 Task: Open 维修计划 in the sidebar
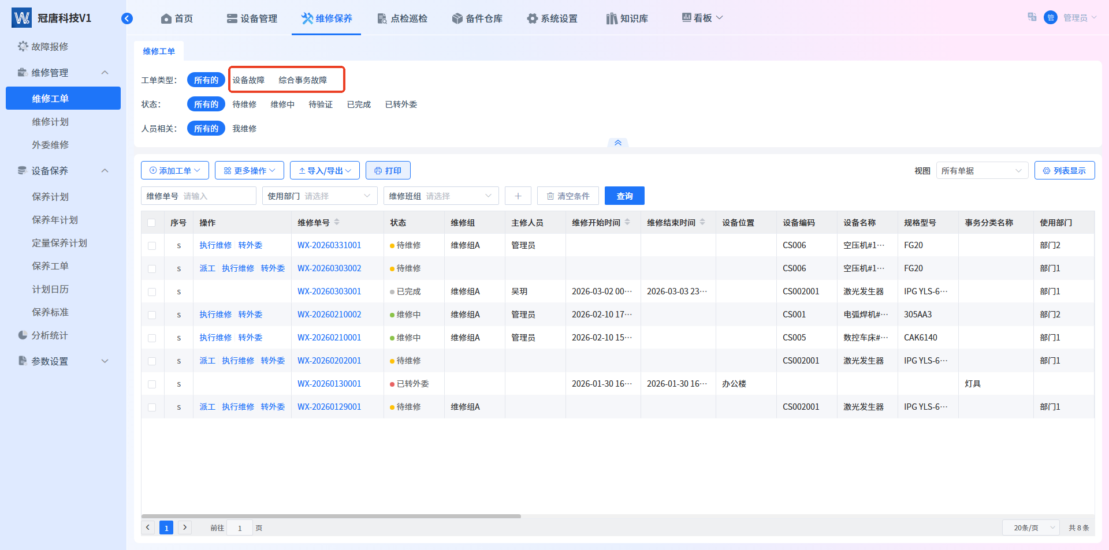click(x=50, y=122)
